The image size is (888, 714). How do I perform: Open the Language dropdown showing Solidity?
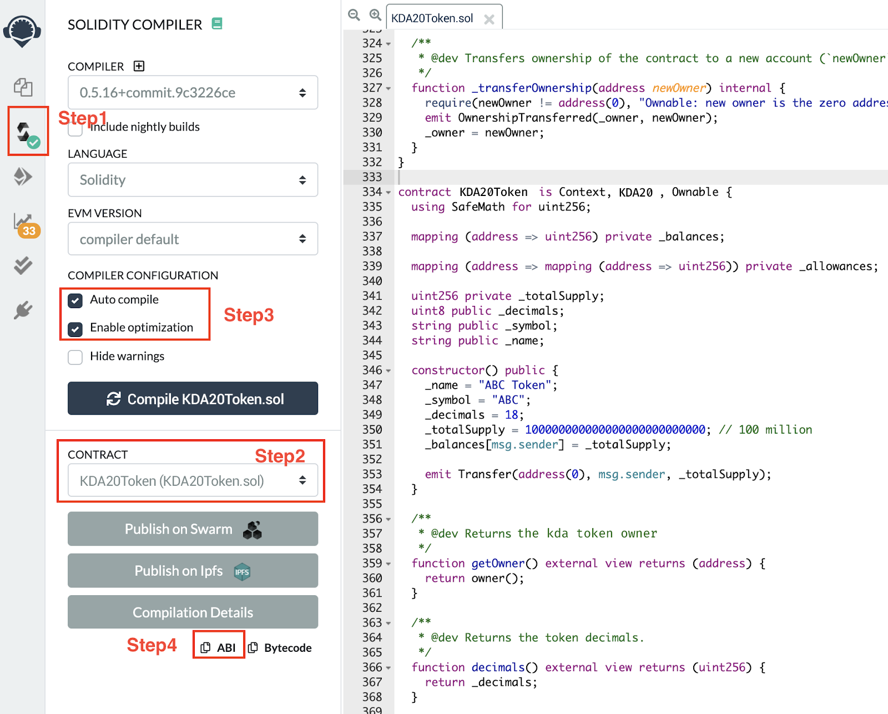[x=193, y=180]
